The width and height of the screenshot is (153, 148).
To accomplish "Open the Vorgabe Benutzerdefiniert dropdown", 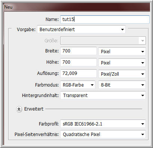I will (81, 30).
